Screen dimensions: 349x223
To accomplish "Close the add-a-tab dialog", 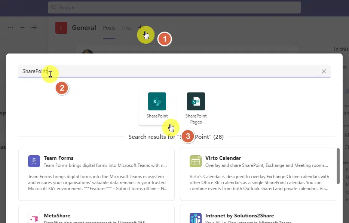I will click(x=324, y=71).
